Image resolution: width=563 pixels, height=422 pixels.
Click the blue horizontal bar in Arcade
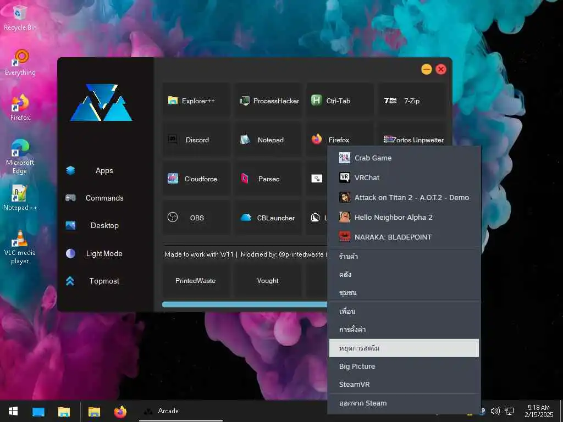245,304
